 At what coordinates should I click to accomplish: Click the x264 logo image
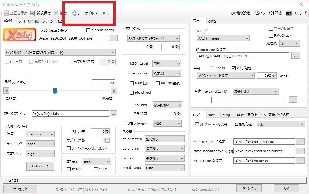[19, 35]
